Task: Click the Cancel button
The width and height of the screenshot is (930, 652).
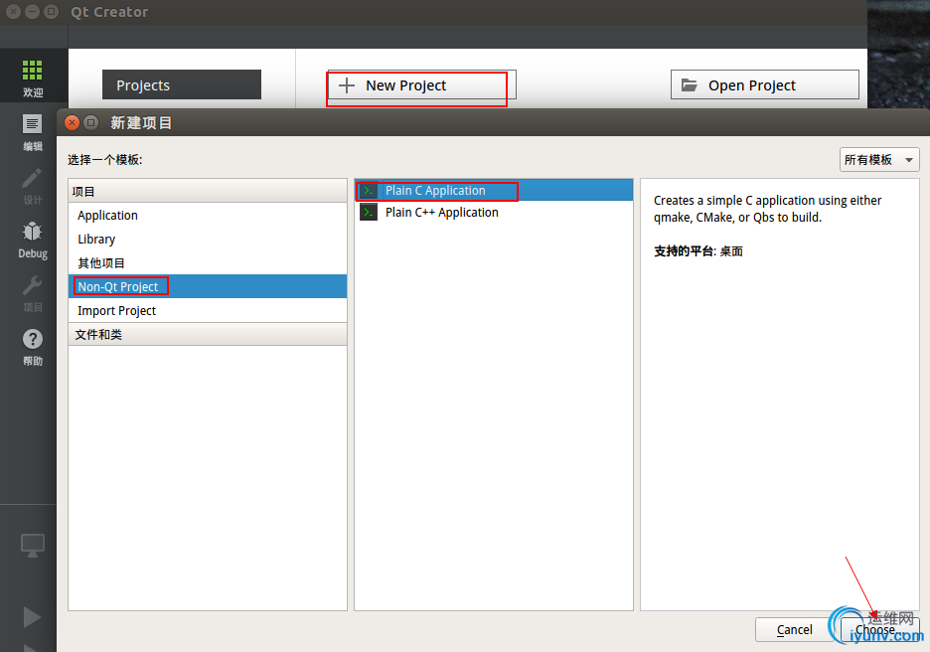Action: pos(794,629)
